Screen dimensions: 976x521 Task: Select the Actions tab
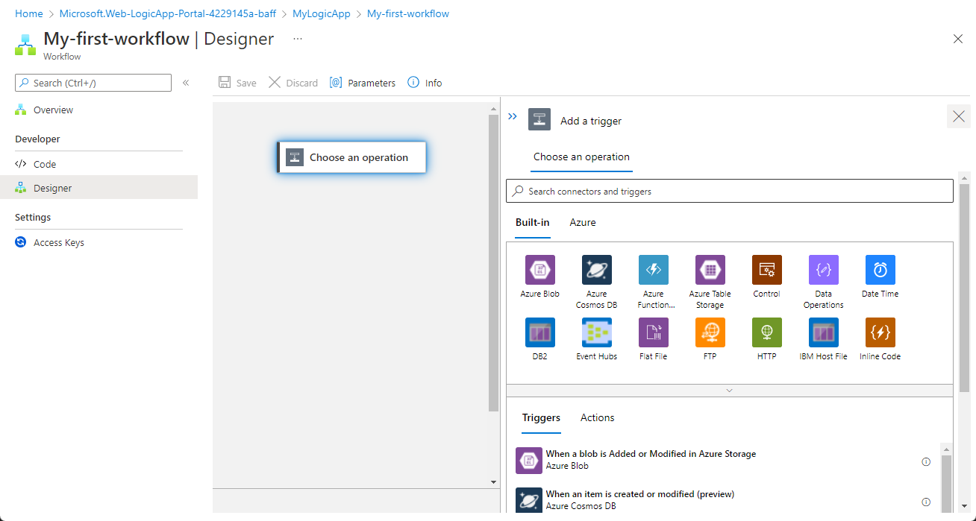click(598, 417)
